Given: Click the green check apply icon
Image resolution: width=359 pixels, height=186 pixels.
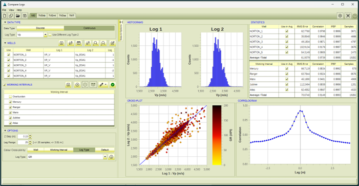Looking at the screenshot, I should coord(112,85).
